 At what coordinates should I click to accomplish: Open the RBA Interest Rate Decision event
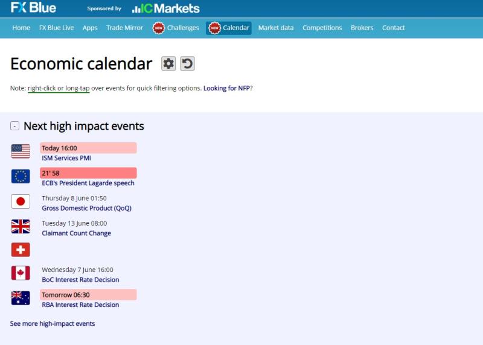pos(80,305)
